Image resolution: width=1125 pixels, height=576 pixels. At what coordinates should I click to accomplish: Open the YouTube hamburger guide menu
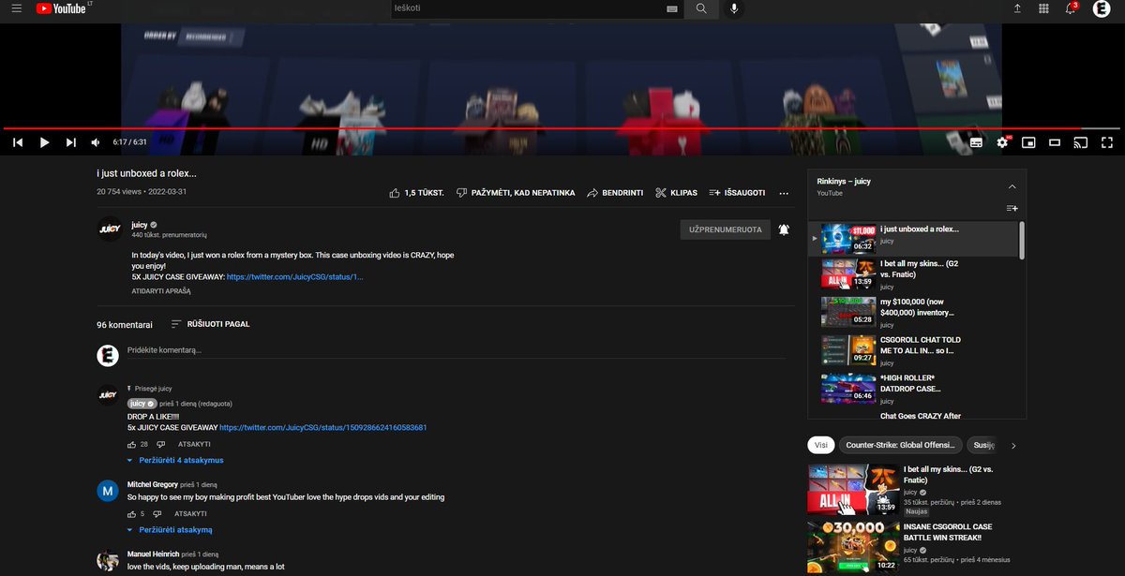point(16,8)
